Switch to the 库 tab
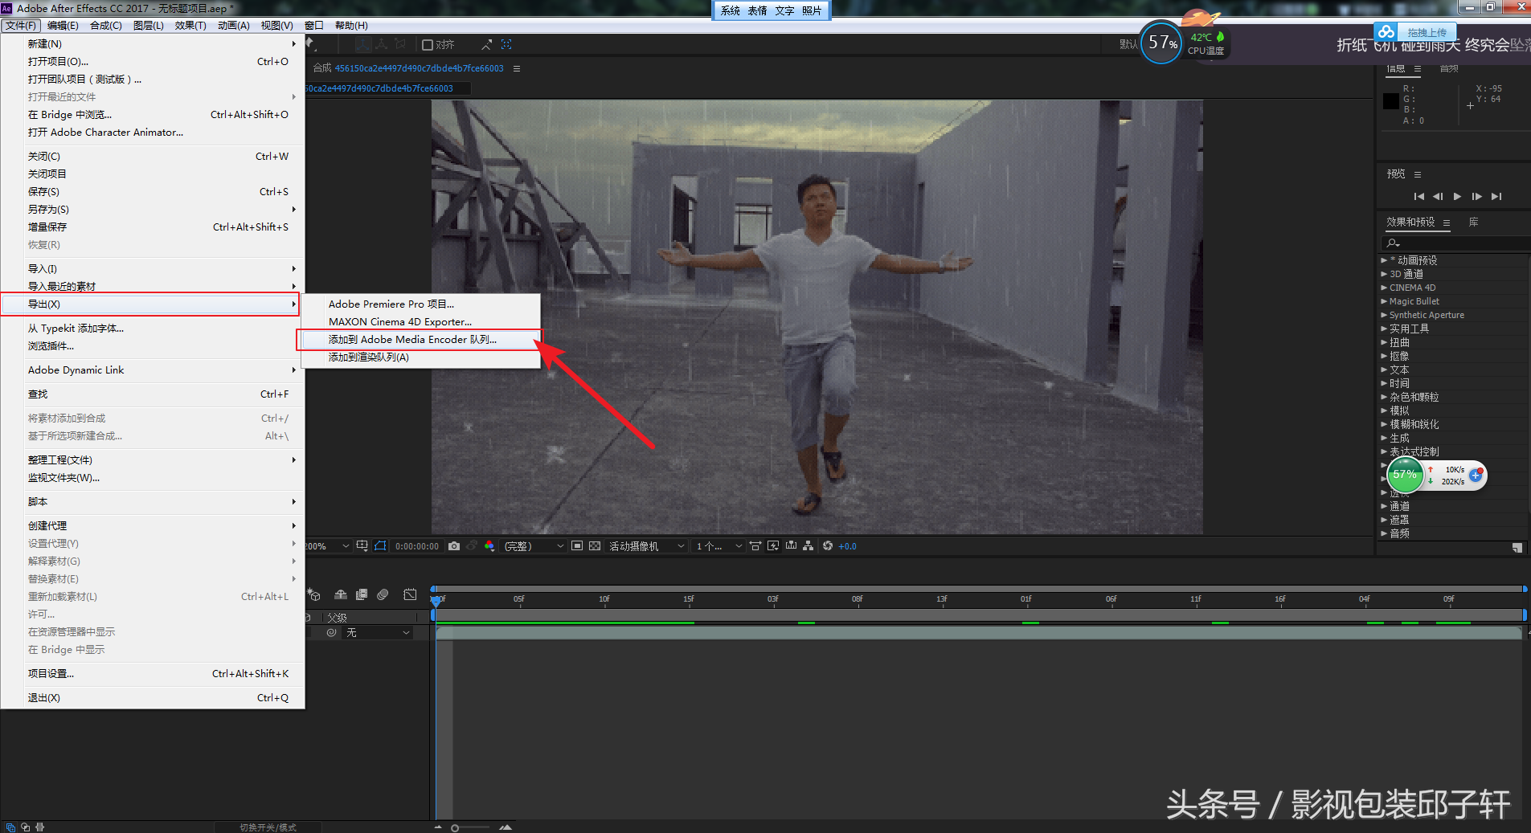Screen dimensions: 1531x833 tap(1473, 223)
